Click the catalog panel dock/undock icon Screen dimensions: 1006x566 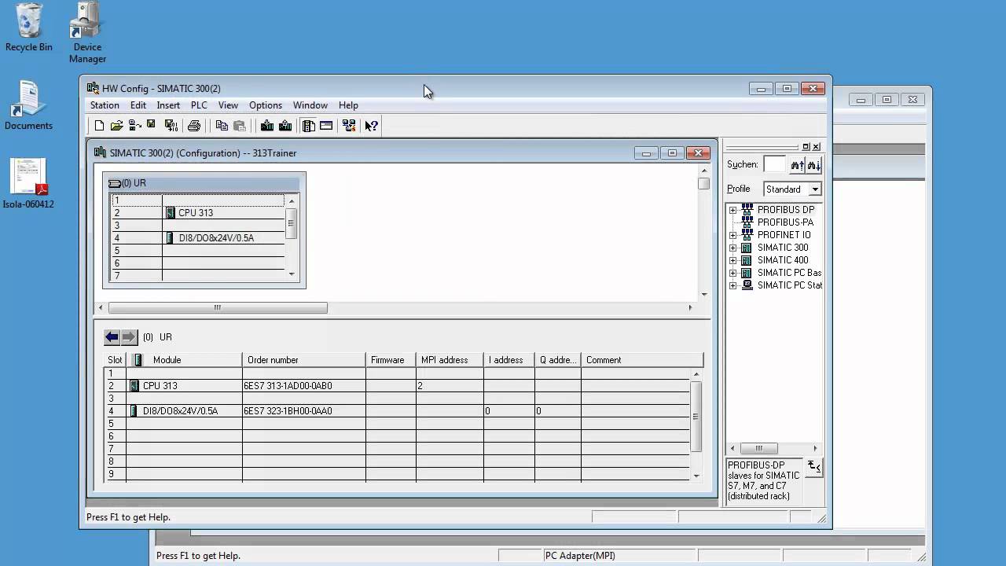(806, 147)
